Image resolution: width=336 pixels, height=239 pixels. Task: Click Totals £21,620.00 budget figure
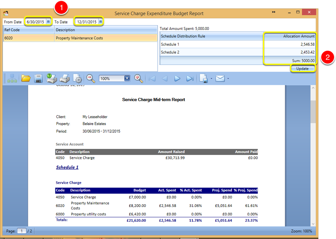(136, 221)
